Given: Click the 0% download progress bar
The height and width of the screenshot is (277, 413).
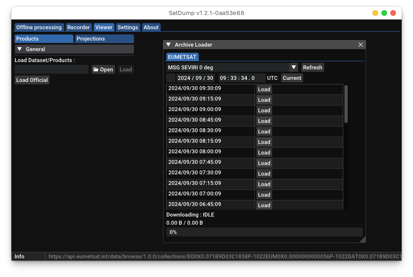Looking at the screenshot, I should [x=265, y=232].
